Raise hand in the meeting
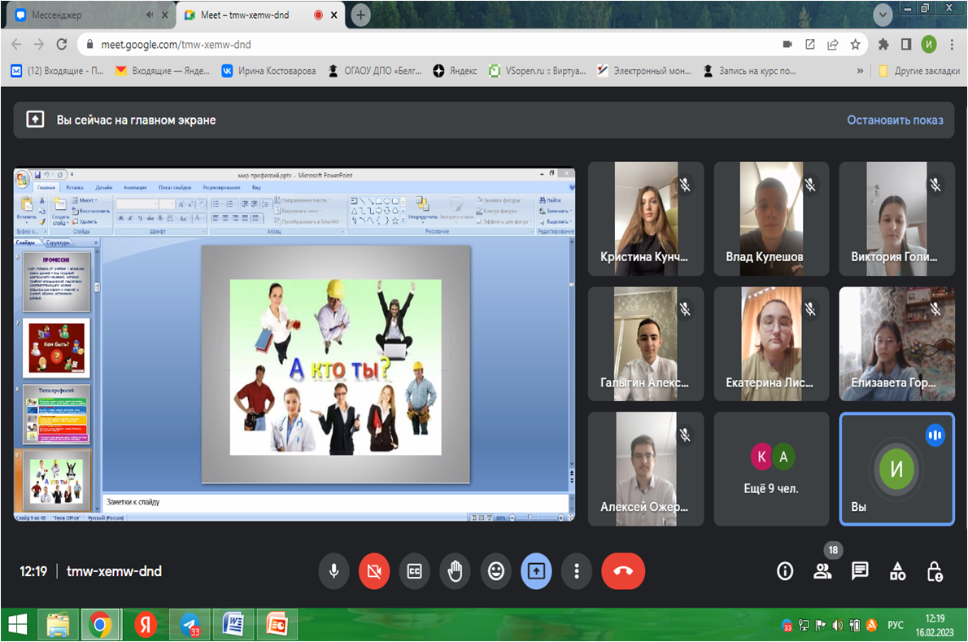Image resolution: width=968 pixels, height=642 pixels. coord(455,571)
